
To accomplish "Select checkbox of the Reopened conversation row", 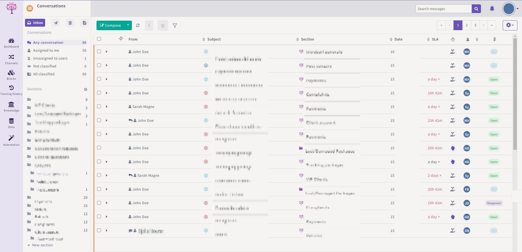I will point(99,203).
